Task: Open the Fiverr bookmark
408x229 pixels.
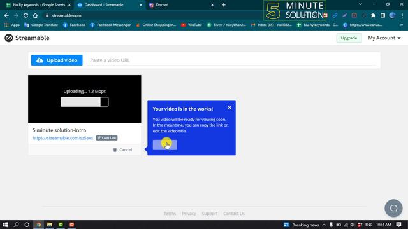Action: 226,25
